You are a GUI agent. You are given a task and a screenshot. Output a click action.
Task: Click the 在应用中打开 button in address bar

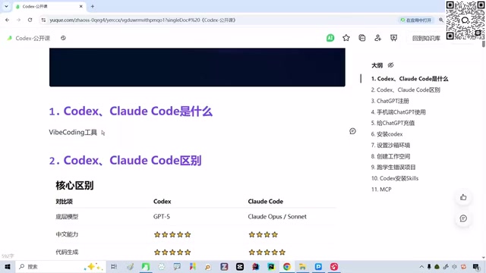coord(415,20)
